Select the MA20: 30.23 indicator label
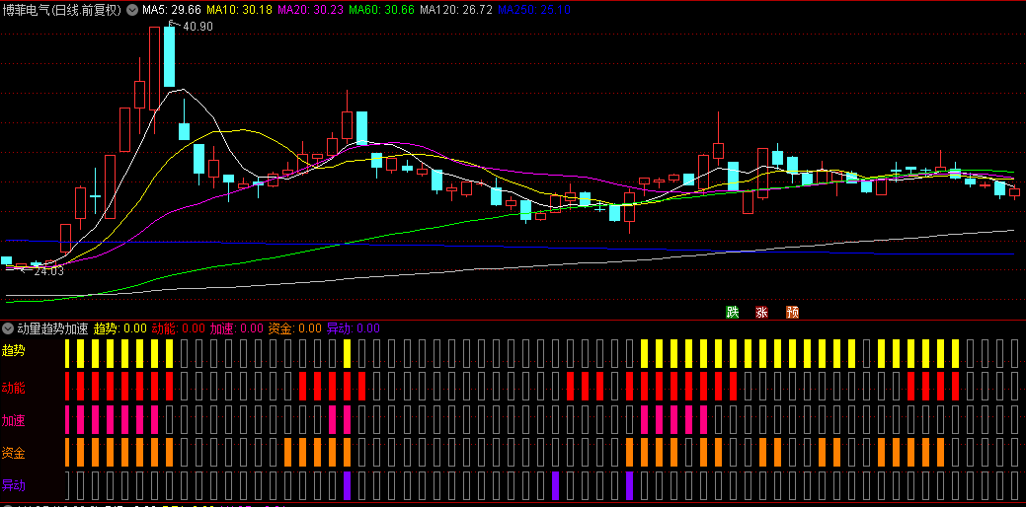The height and width of the screenshot is (507, 1026). tap(311, 9)
